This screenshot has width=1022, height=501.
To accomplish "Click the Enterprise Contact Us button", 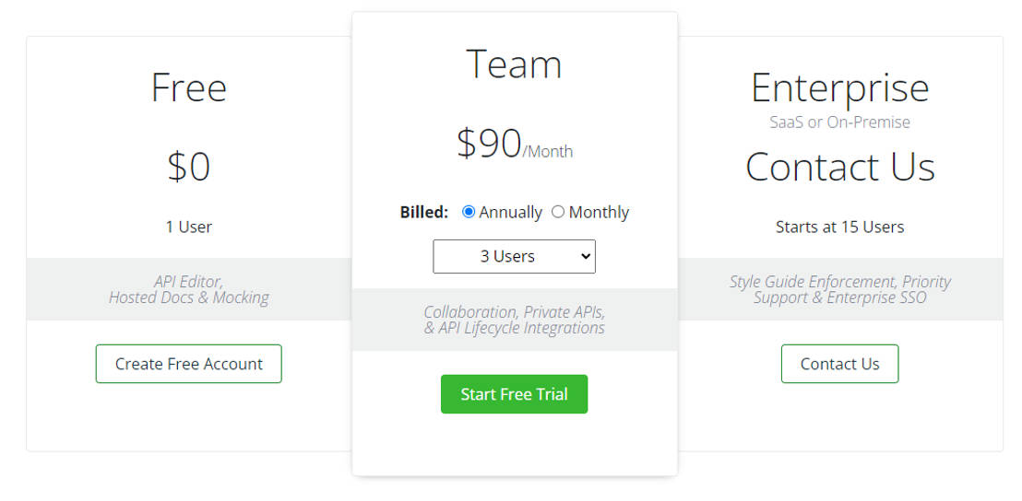I will tap(839, 364).
